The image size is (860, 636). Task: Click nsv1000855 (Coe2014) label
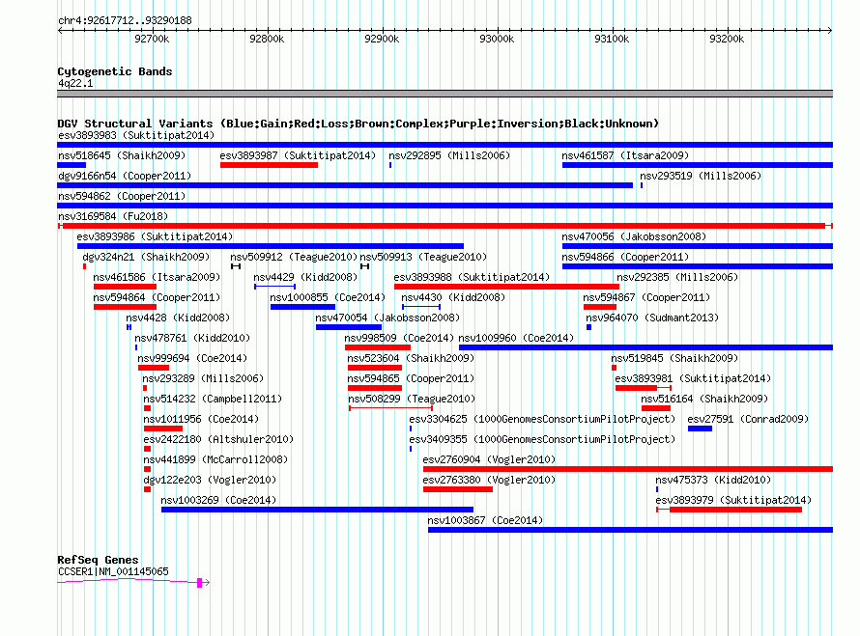pos(328,297)
